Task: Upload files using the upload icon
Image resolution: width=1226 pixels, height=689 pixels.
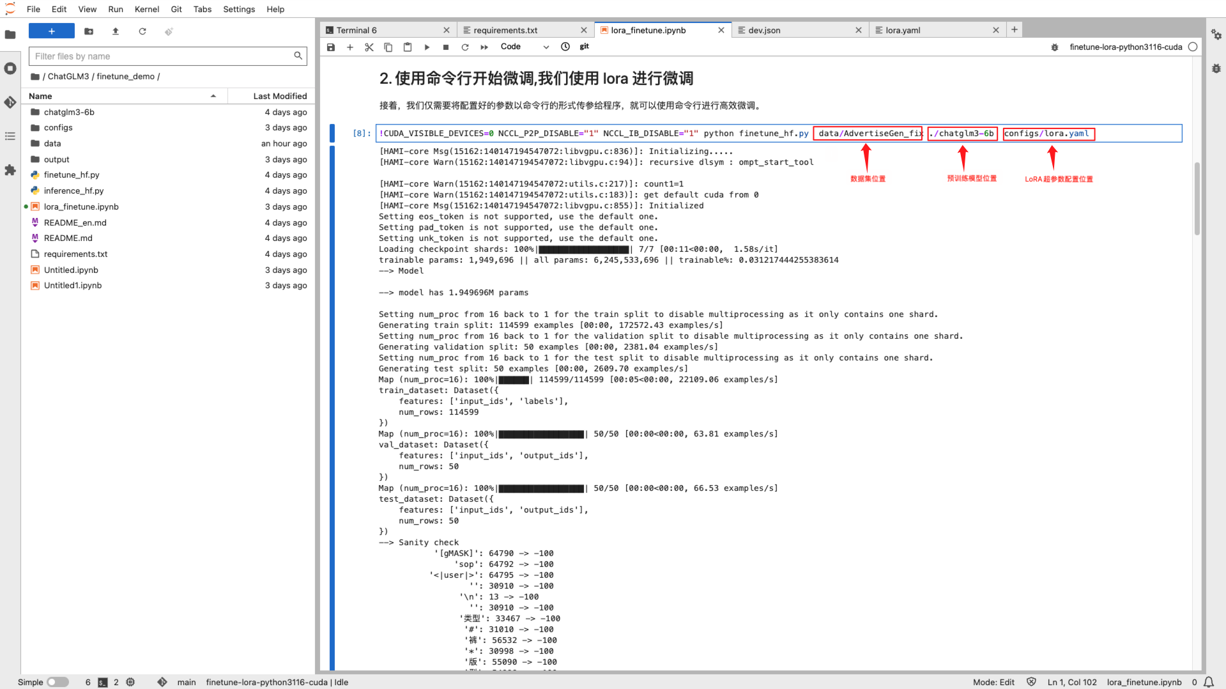Action: [116, 31]
